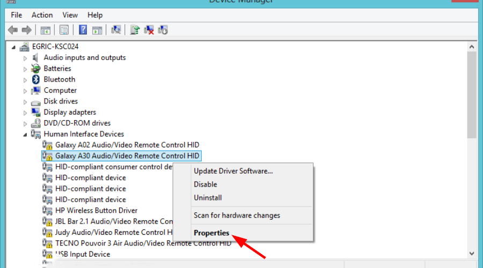The image size is (483, 268).
Task: Open the View menu
Action: coord(70,15)
